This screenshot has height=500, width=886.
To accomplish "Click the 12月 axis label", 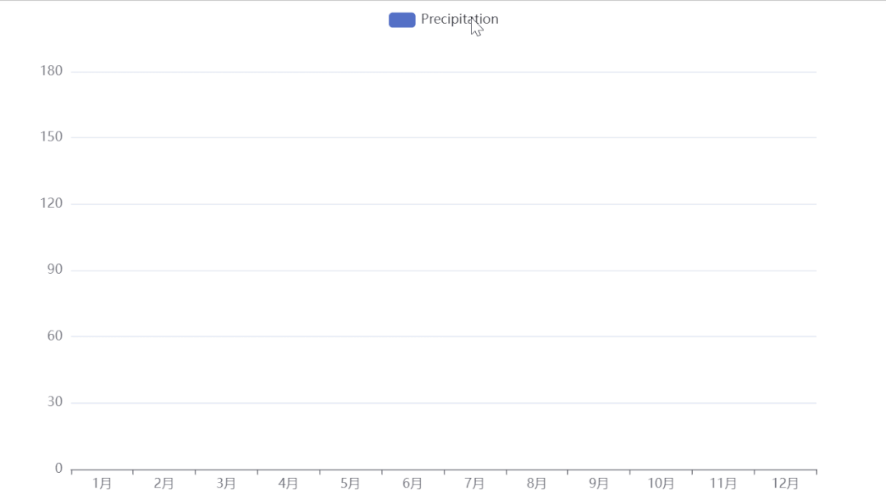I will [x=785, y=484].
